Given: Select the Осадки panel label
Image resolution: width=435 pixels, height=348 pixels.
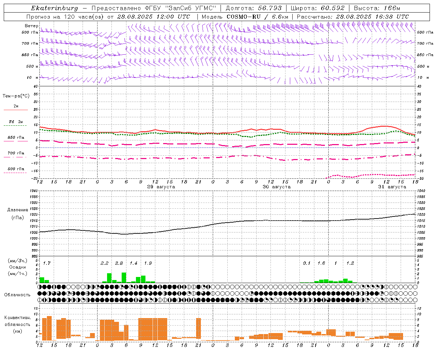Looking at the screenshot, I should pyautogui.click(x=17, y=267).
